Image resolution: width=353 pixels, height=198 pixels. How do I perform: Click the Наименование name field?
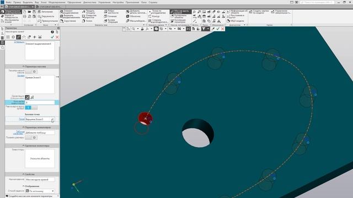[x=40, y=180]
